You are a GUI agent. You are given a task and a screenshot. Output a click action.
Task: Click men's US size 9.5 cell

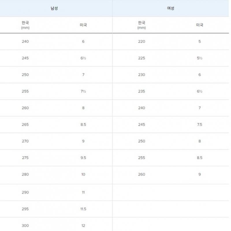click(x=83, y=158)
